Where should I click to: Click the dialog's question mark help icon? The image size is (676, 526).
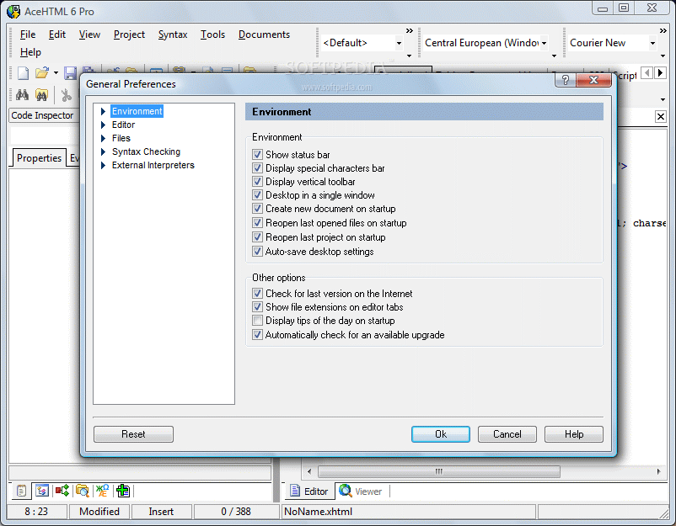tap(566, 80)
